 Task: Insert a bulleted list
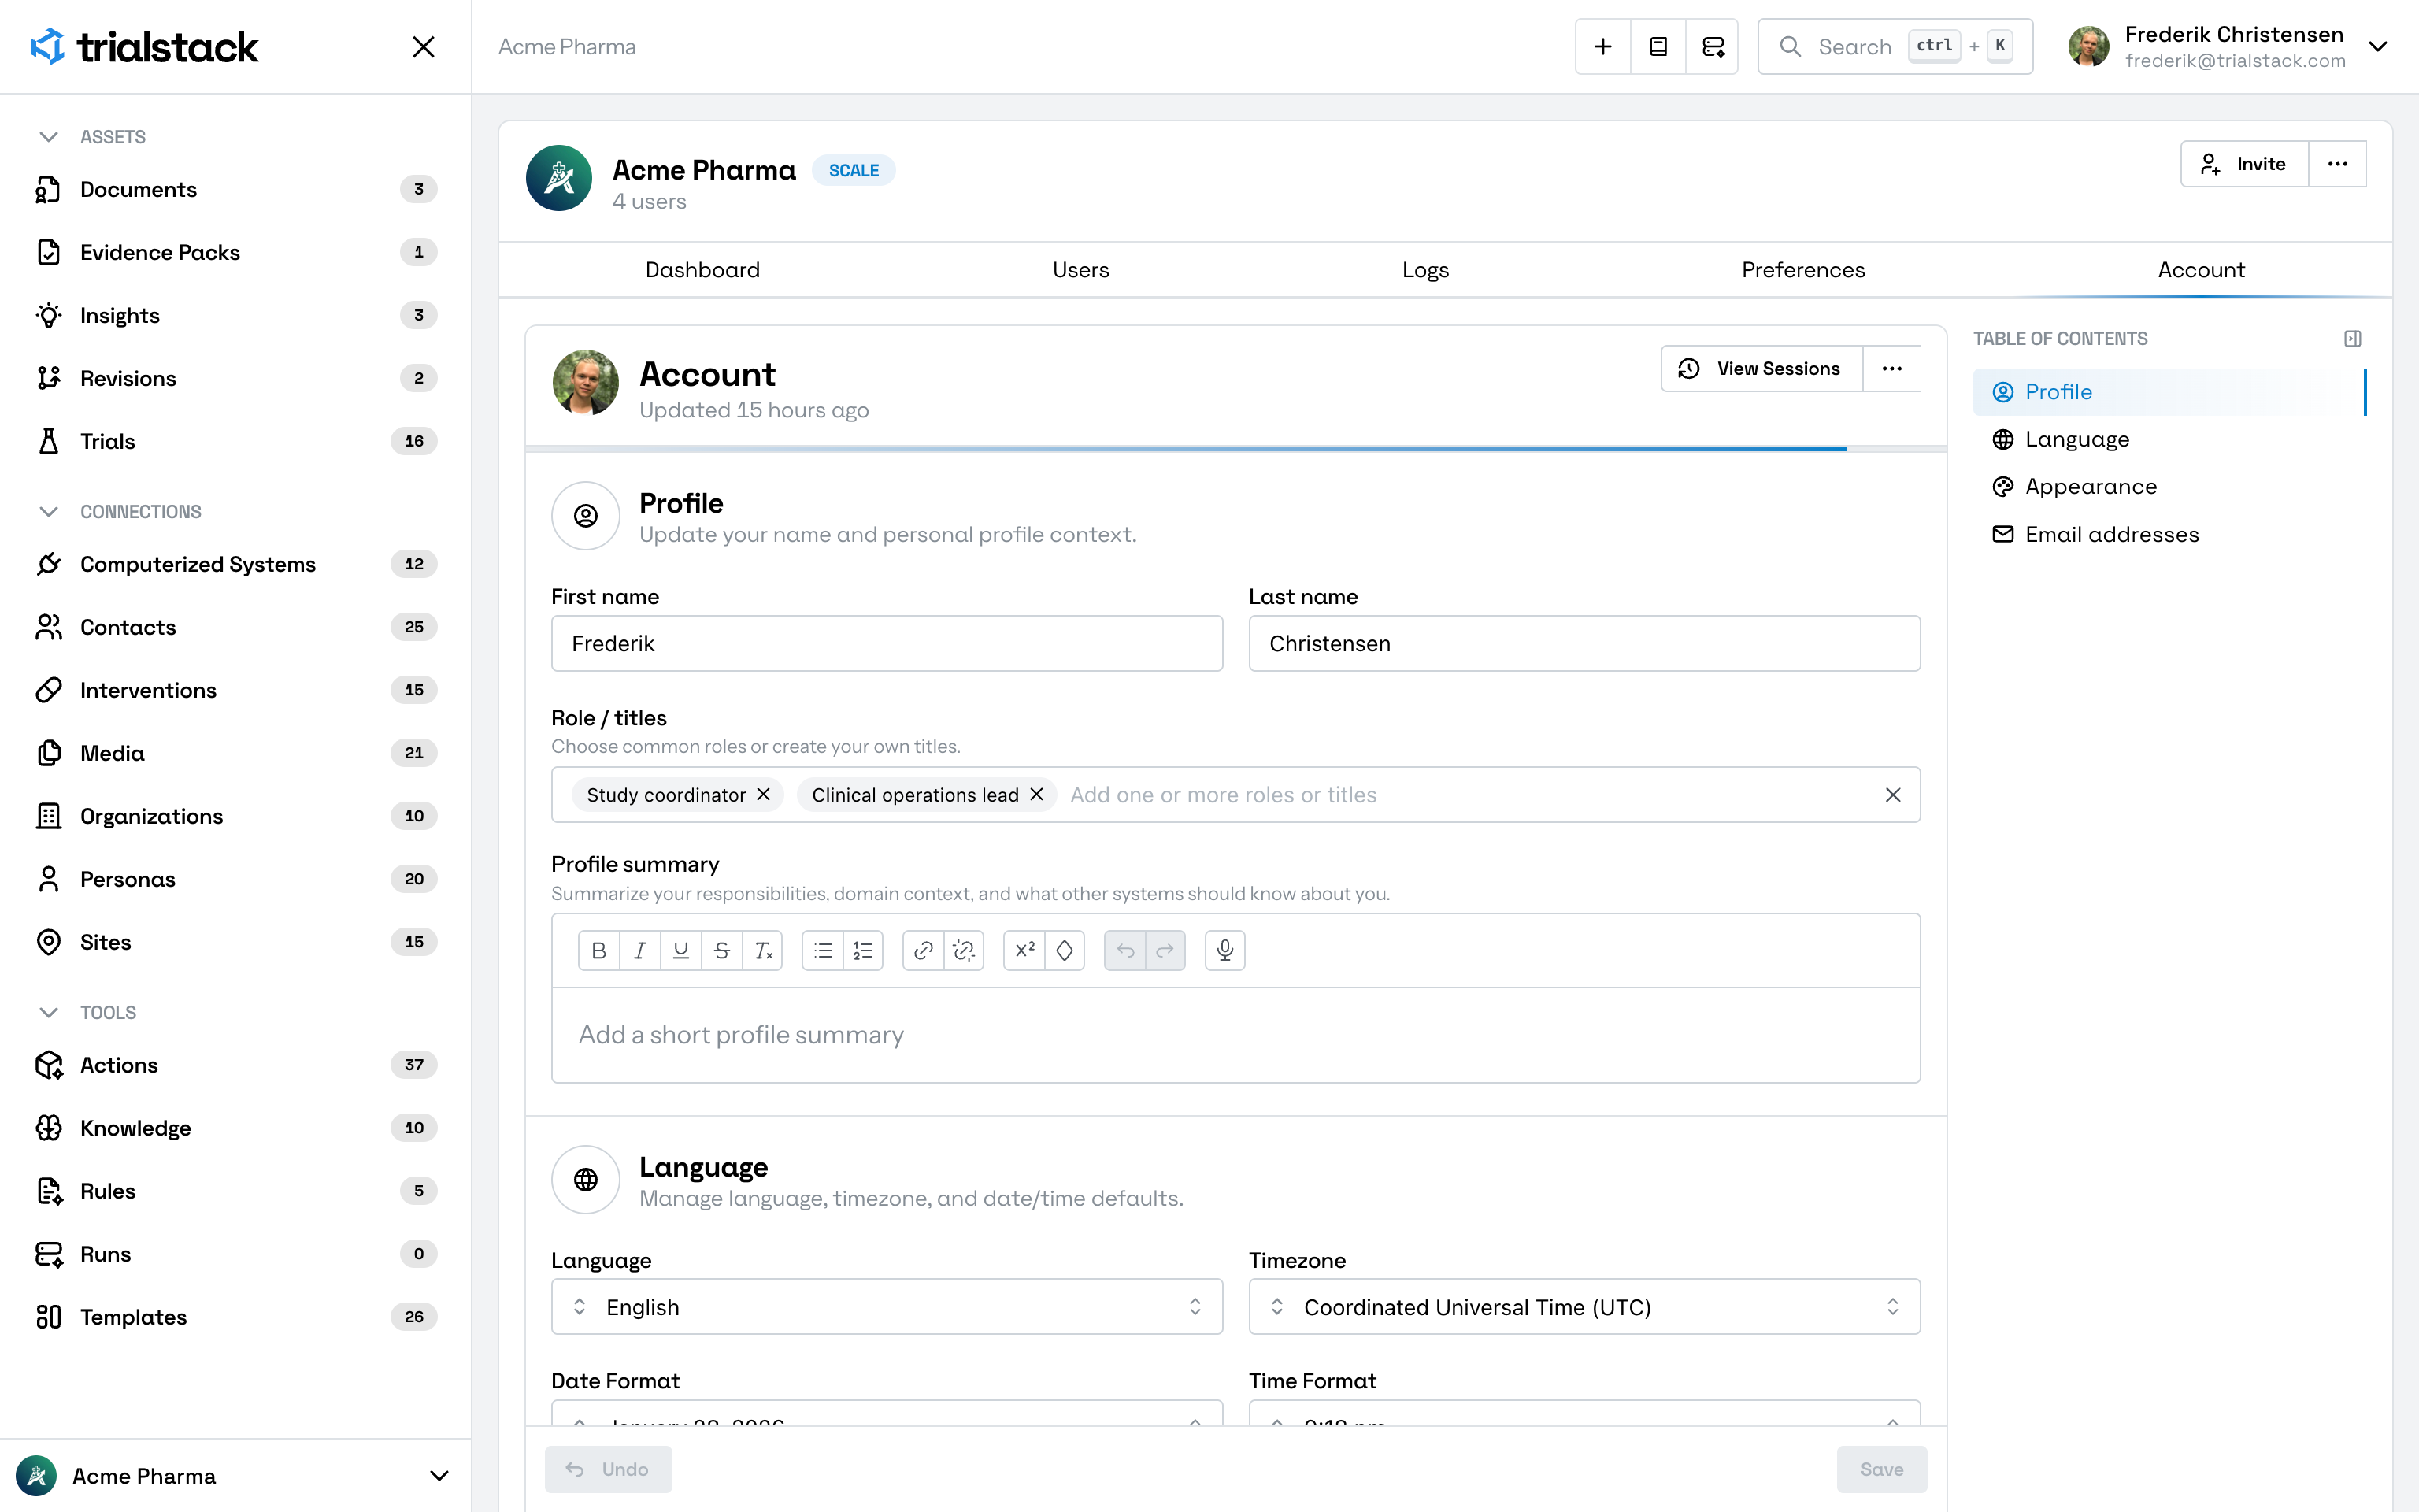[x=823, y=950]
